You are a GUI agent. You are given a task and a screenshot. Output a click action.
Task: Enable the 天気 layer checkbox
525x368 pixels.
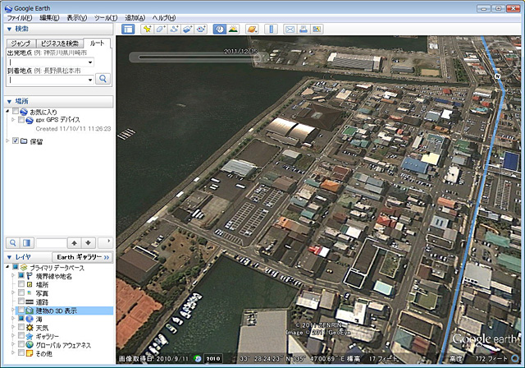(x=21, y=327)
